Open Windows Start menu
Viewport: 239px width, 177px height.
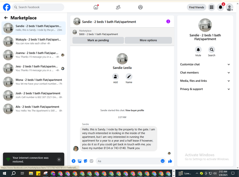[x=4, y=173]
